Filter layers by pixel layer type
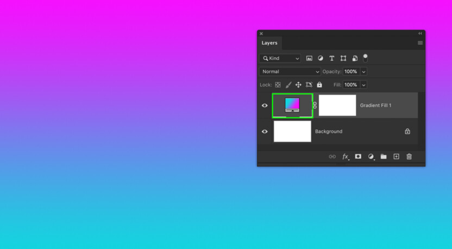 click(x=309, y=58)
